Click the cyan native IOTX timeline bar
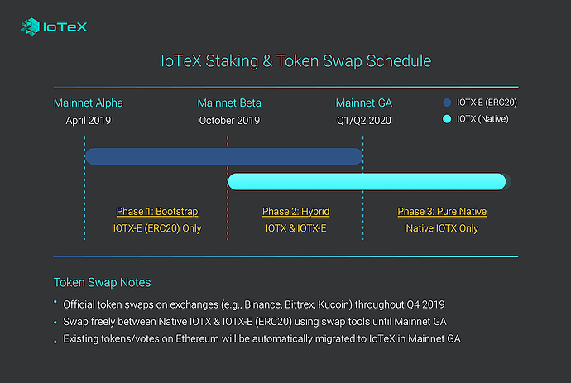 click(367, 182)
